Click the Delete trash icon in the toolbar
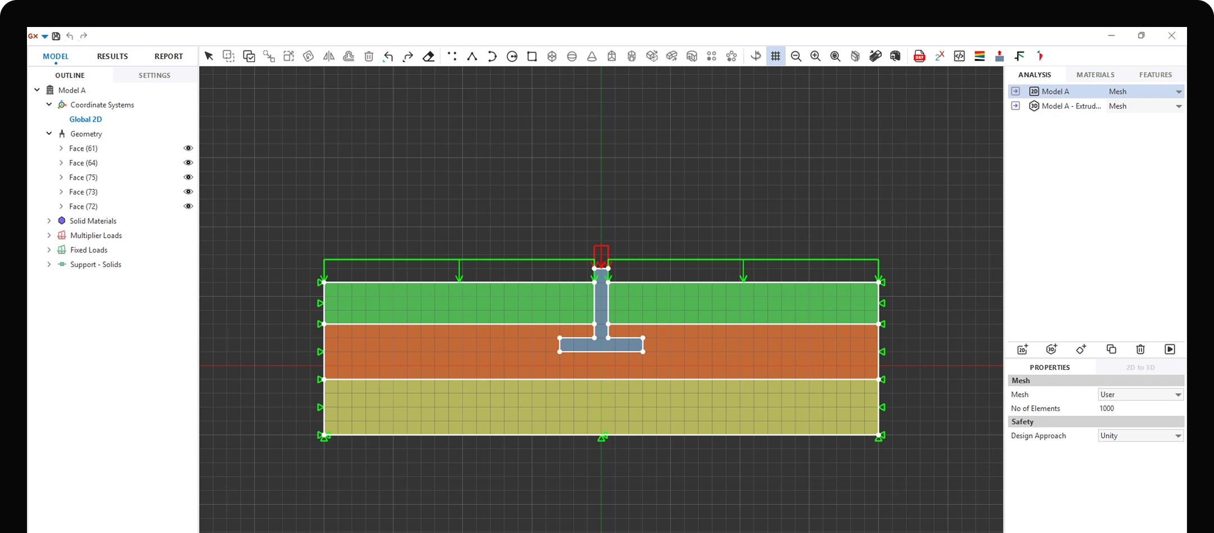Screen dimensions: 1214x533 click(369, 56)
